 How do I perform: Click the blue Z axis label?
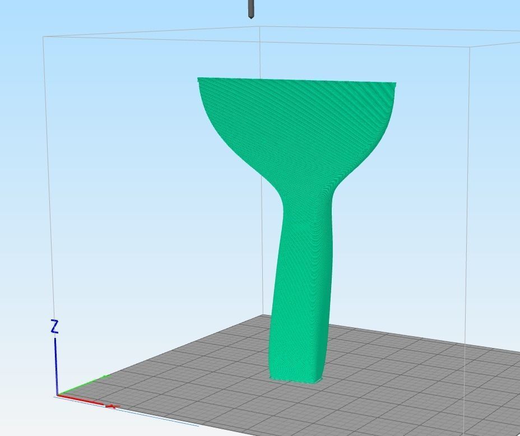point(54,327)
